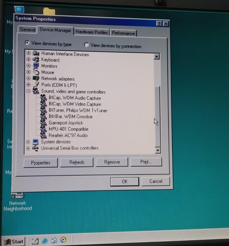Image resolution: width=229 pixels, height=246 pixels.
Task: Click the Ports (COM & LPT) icon
Action: coord(36,84)
